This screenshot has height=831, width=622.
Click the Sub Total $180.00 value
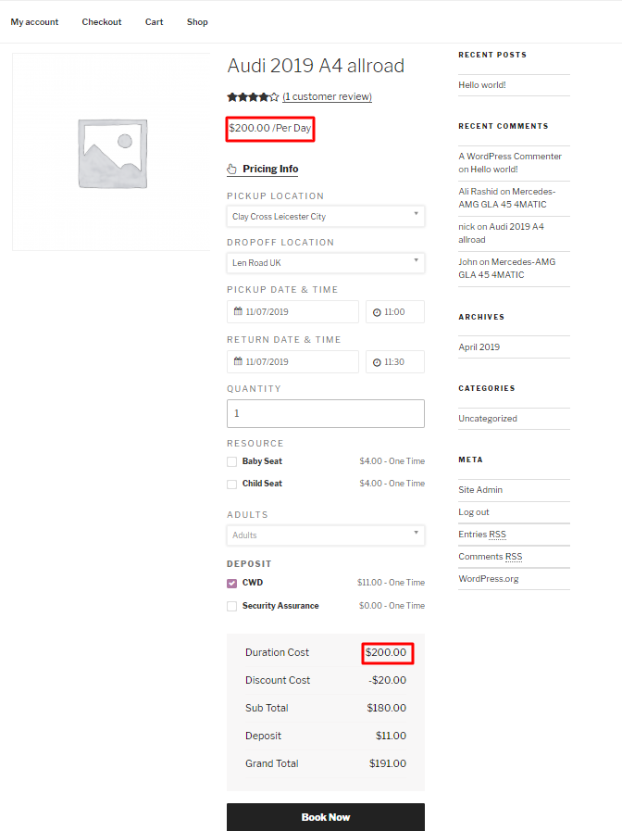click(386, 708)
